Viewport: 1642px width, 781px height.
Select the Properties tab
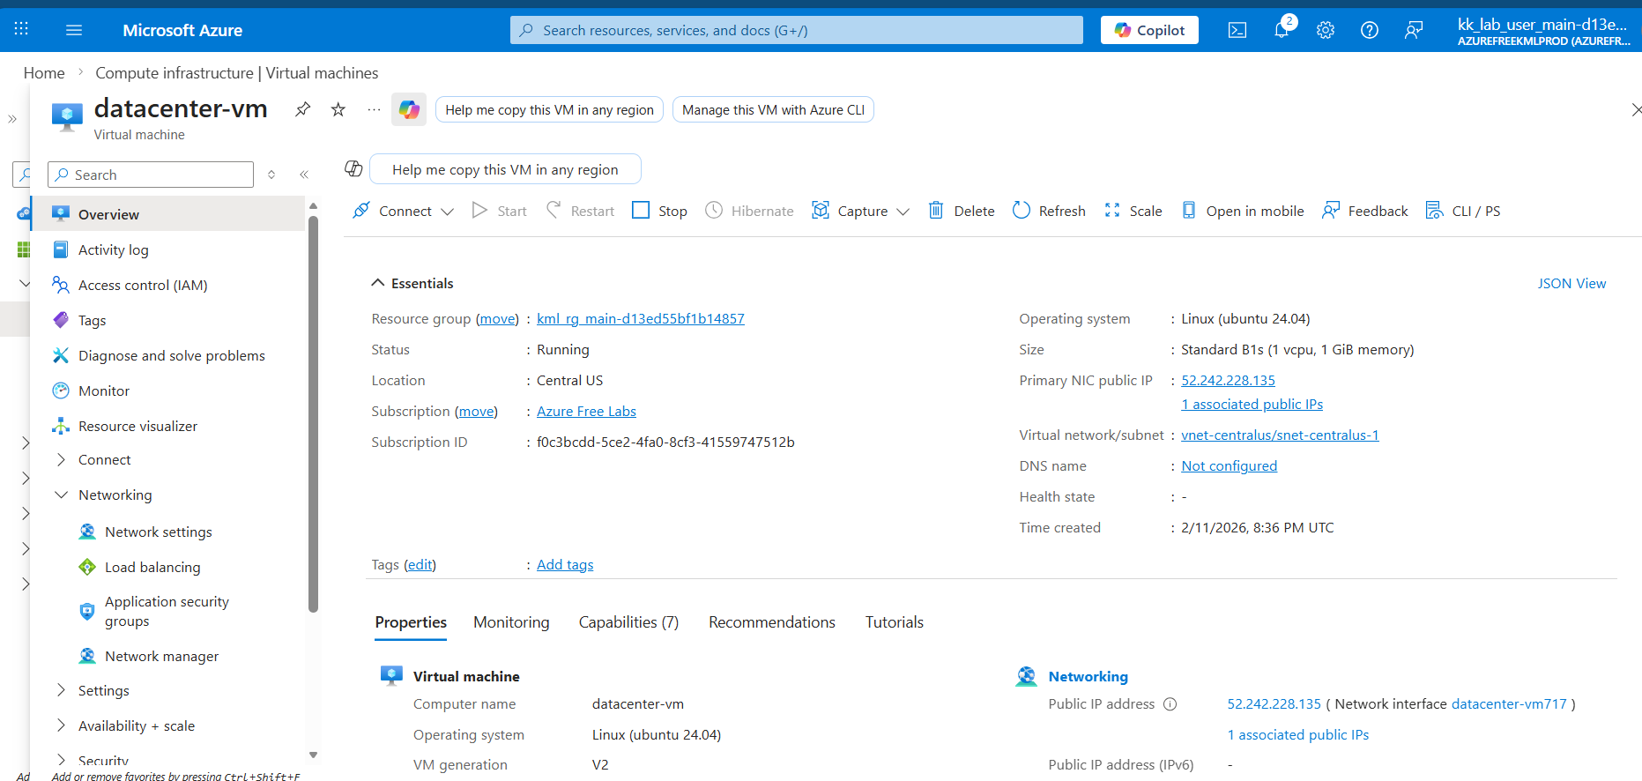tap(411, 622)
